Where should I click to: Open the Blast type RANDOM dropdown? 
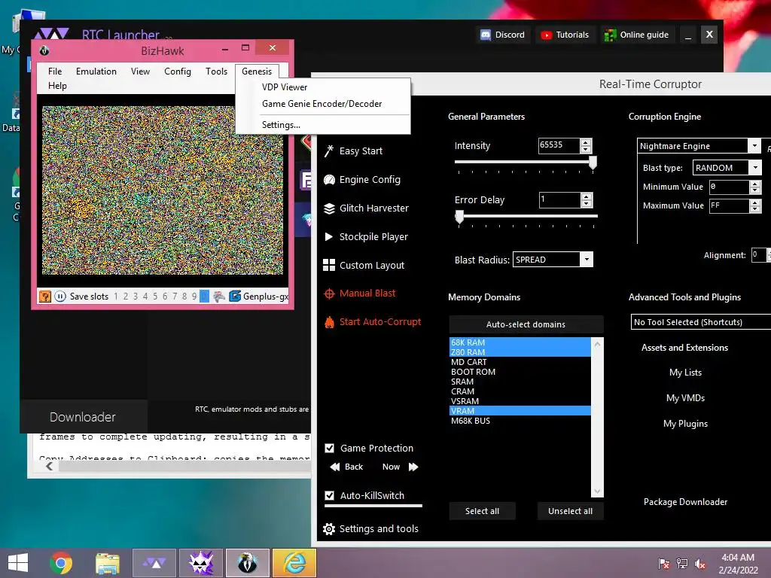756,168
